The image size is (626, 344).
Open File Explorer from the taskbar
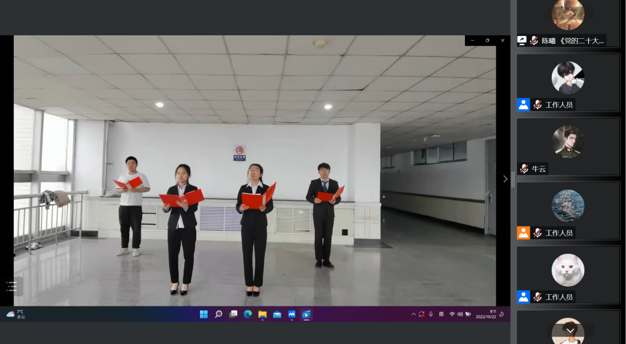coord(263,314)
